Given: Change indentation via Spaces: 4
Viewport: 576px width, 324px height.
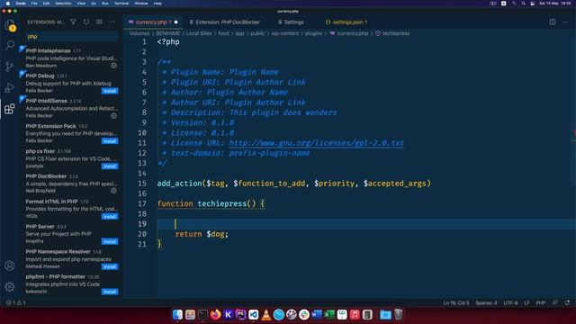Looking at the screenshot, I should [486, 302].
